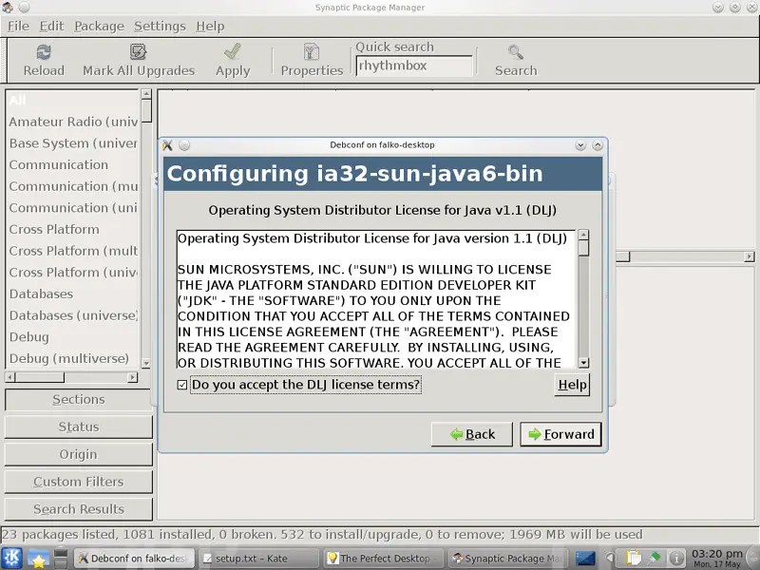The image size is (760, 570).
Task: Click the green pin tray icon
Action: click(655, 559)
